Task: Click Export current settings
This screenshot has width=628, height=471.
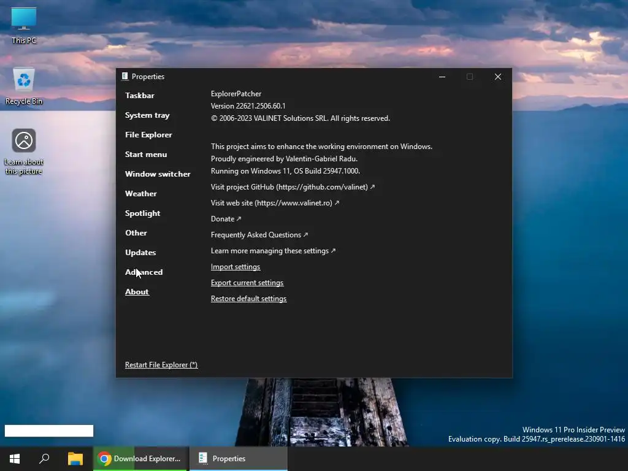Action: 247,283
